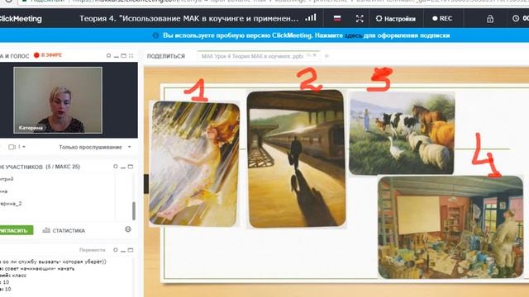
Task: Click the green invite button
Action: click(17, 230)
